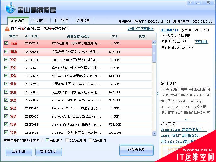Uncheck the KB955069 patch checkbox

coord(6,100)
